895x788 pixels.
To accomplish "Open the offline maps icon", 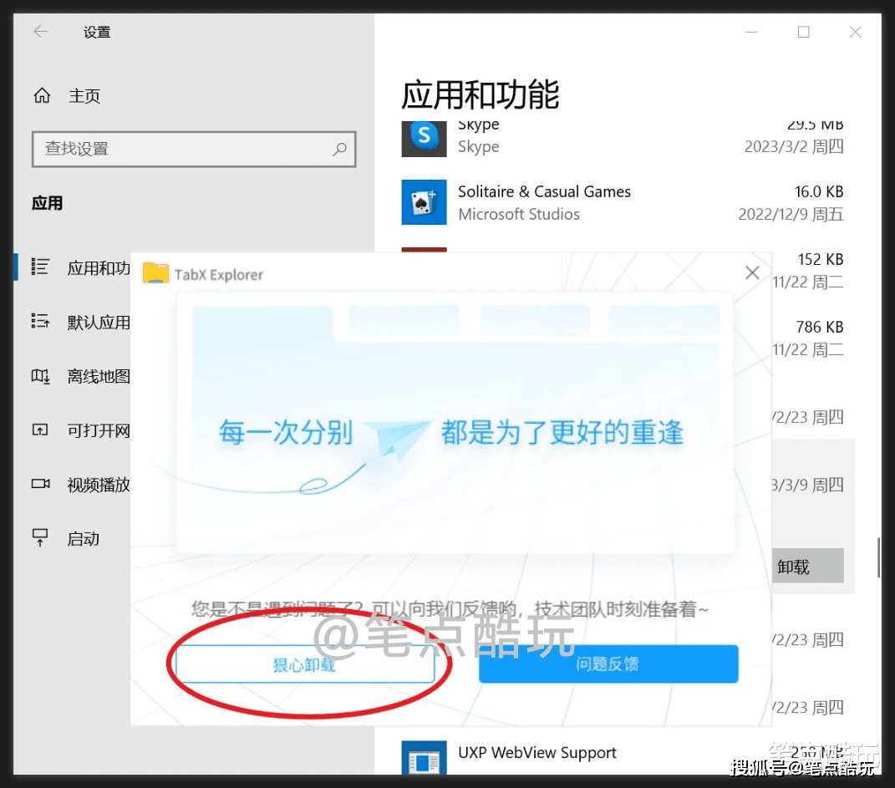I will tap(40, 375).
